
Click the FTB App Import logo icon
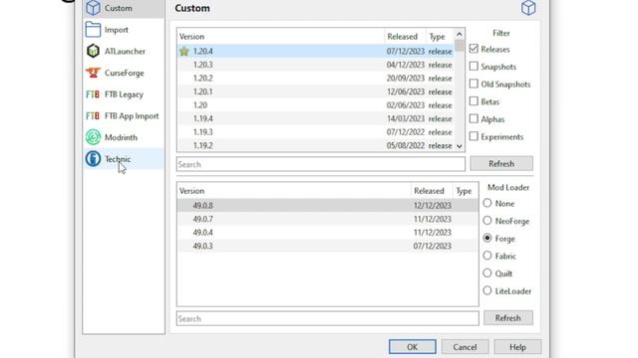tap(93, 115)
